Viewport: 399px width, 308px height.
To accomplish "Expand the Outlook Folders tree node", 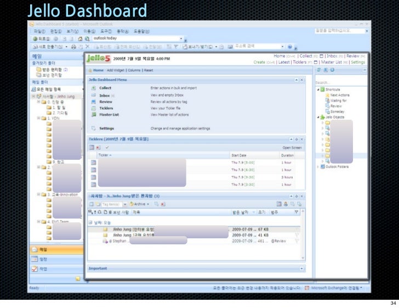I will click(318, 167).
